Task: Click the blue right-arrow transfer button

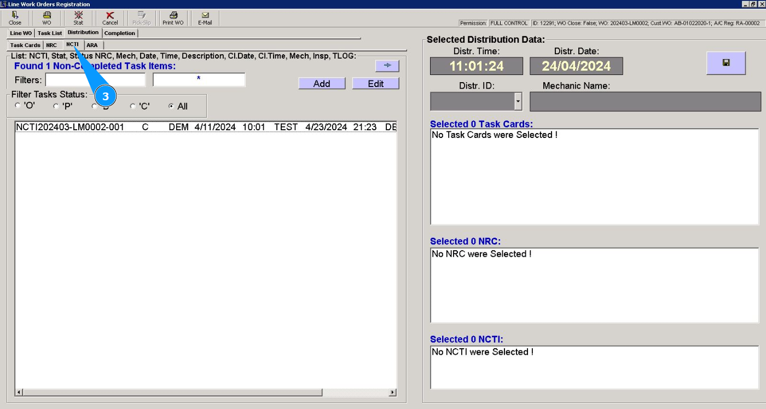Action: [387, 66]
